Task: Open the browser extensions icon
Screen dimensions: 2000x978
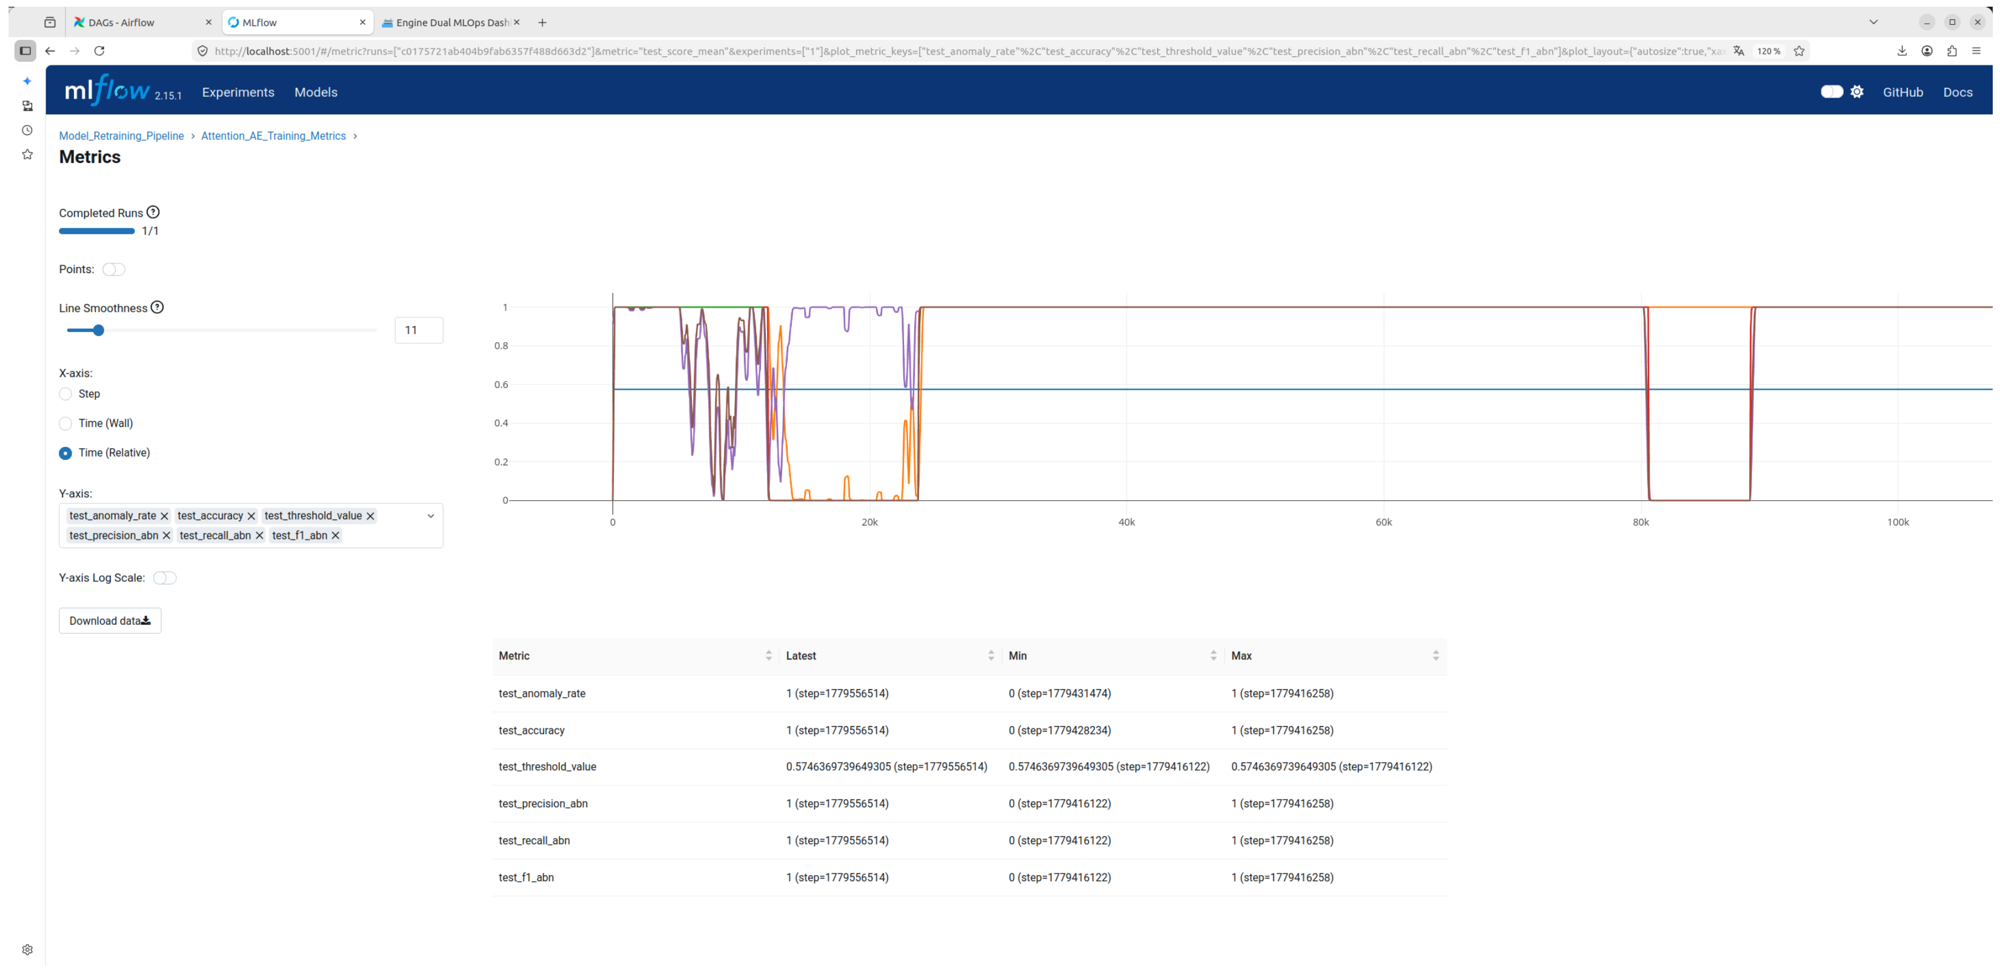Action: click(x=1952, y=50)
